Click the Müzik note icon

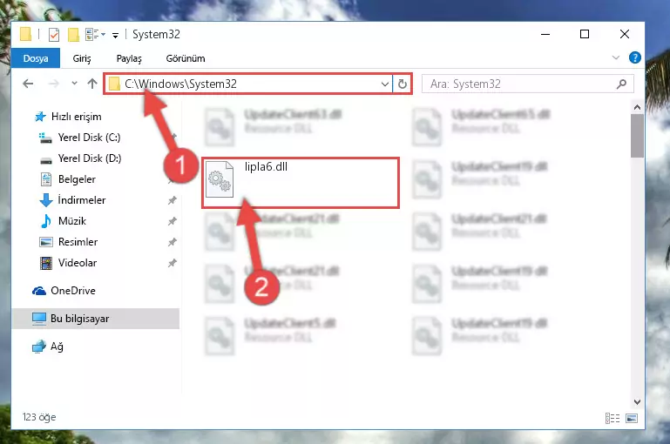click(x=45, y=221)
